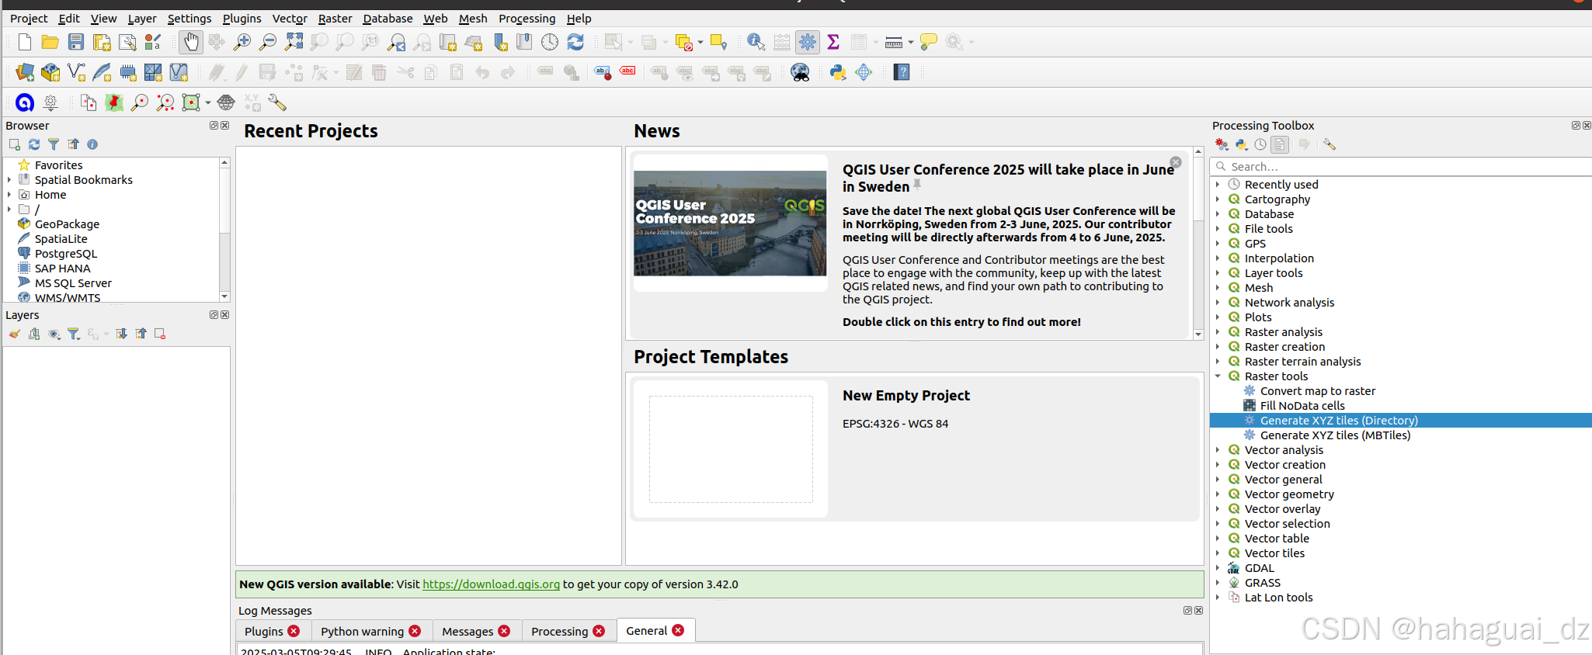This screenshot has height=655, width=1592.
Task: Click the red pushpin map icon
Action: [114, 102]
